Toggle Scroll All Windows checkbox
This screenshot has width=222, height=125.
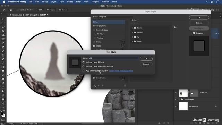(18, 10)
